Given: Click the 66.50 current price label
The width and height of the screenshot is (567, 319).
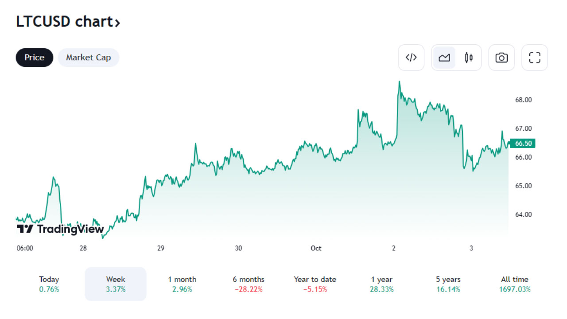Looking at the screenshot, I should click(x=523, y=143).
